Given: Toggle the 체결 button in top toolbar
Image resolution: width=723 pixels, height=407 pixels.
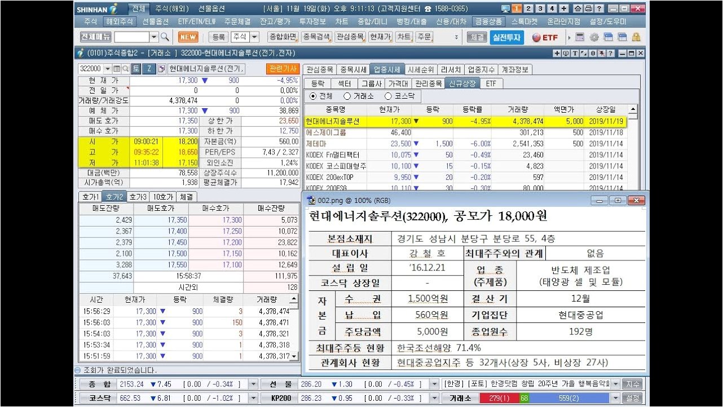Looking at the screenshot, I should [x=477, y=37].
